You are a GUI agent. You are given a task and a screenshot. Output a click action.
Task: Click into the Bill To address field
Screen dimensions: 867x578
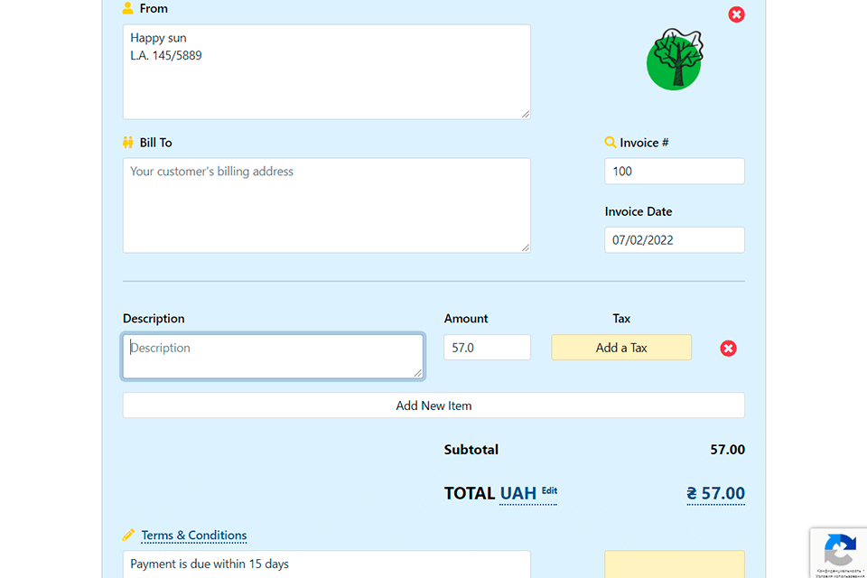[x=326, y=206]
